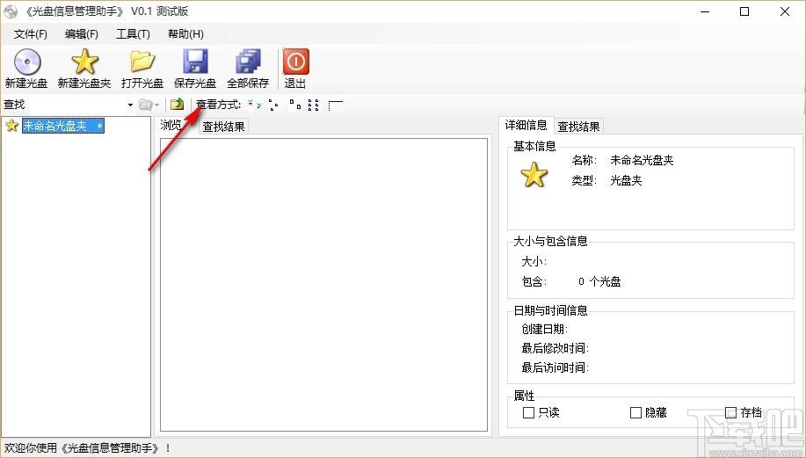Maximize the application window
This screenshot has width=806, height=458.
744,11
